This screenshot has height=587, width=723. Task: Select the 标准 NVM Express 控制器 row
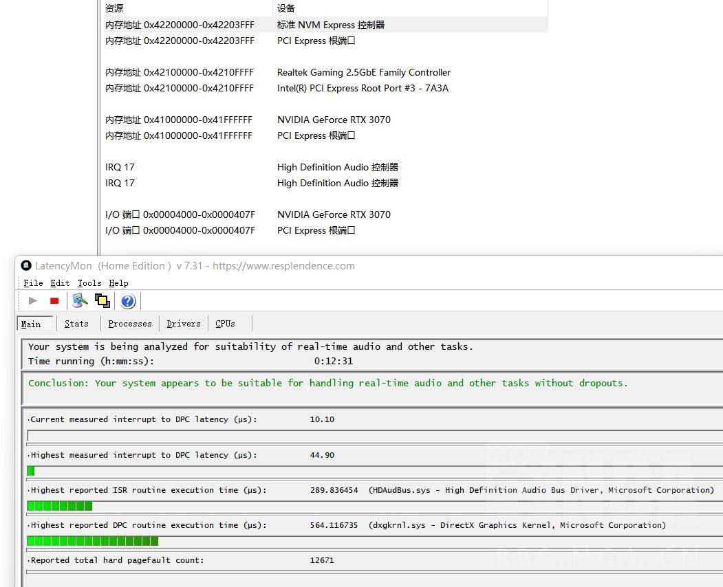(331, 25)
